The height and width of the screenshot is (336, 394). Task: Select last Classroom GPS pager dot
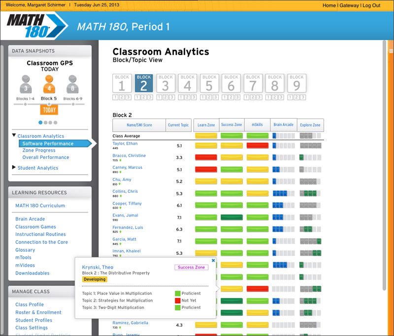click(55, 122)
